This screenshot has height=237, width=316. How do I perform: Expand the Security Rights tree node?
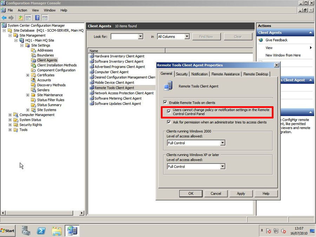[x=10, y=125]
